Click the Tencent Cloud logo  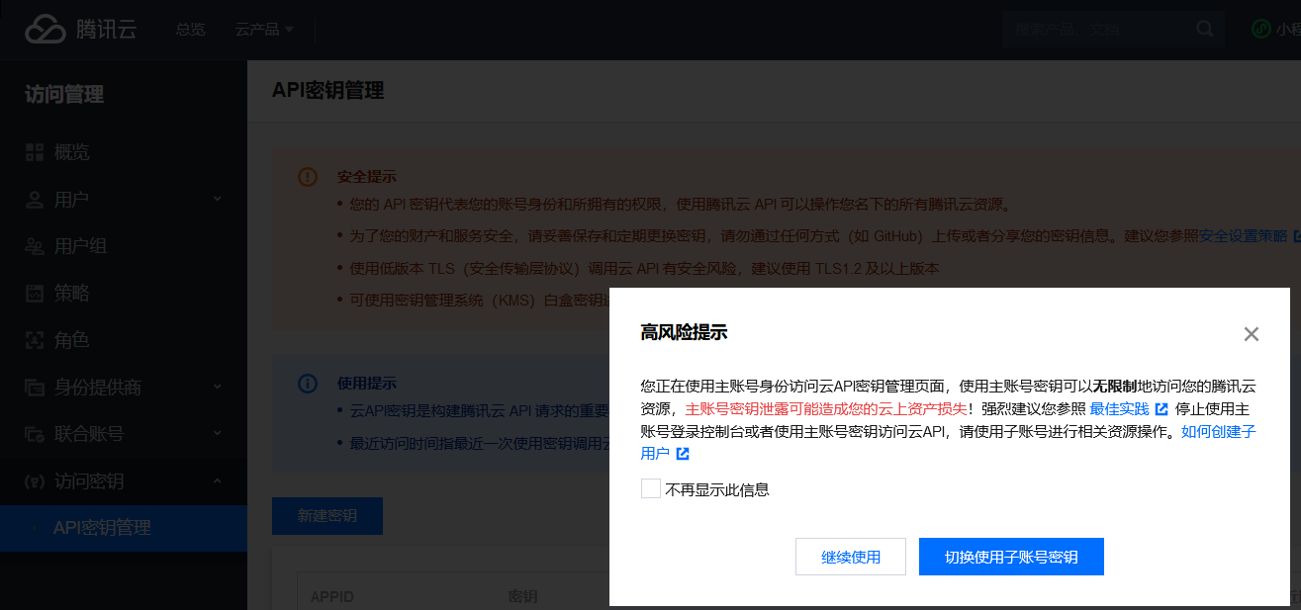pos(81,30)
